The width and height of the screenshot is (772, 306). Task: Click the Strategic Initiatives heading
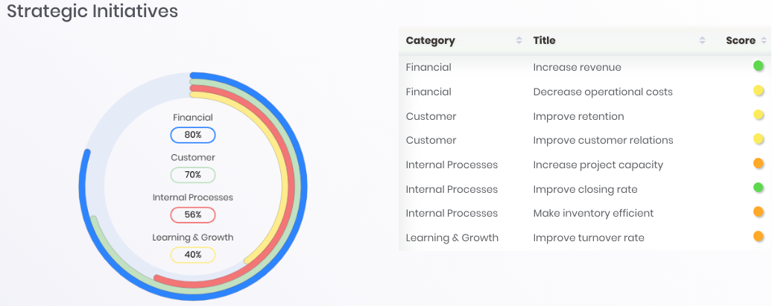(x=92, y=12)
